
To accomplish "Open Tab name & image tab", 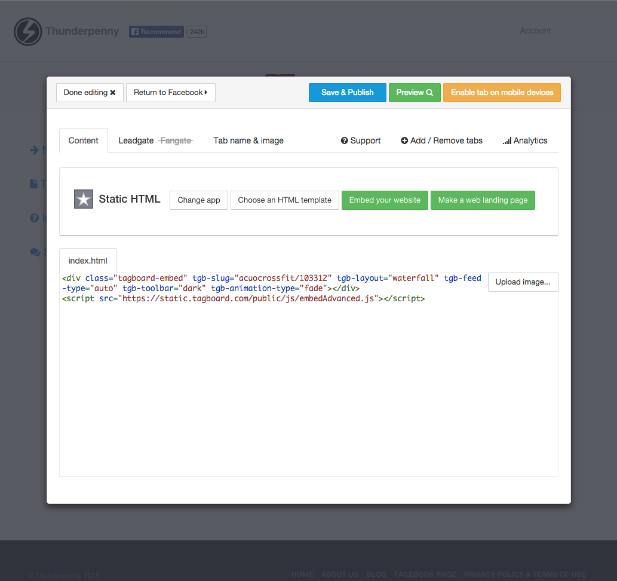I will (x=248, y=140).
